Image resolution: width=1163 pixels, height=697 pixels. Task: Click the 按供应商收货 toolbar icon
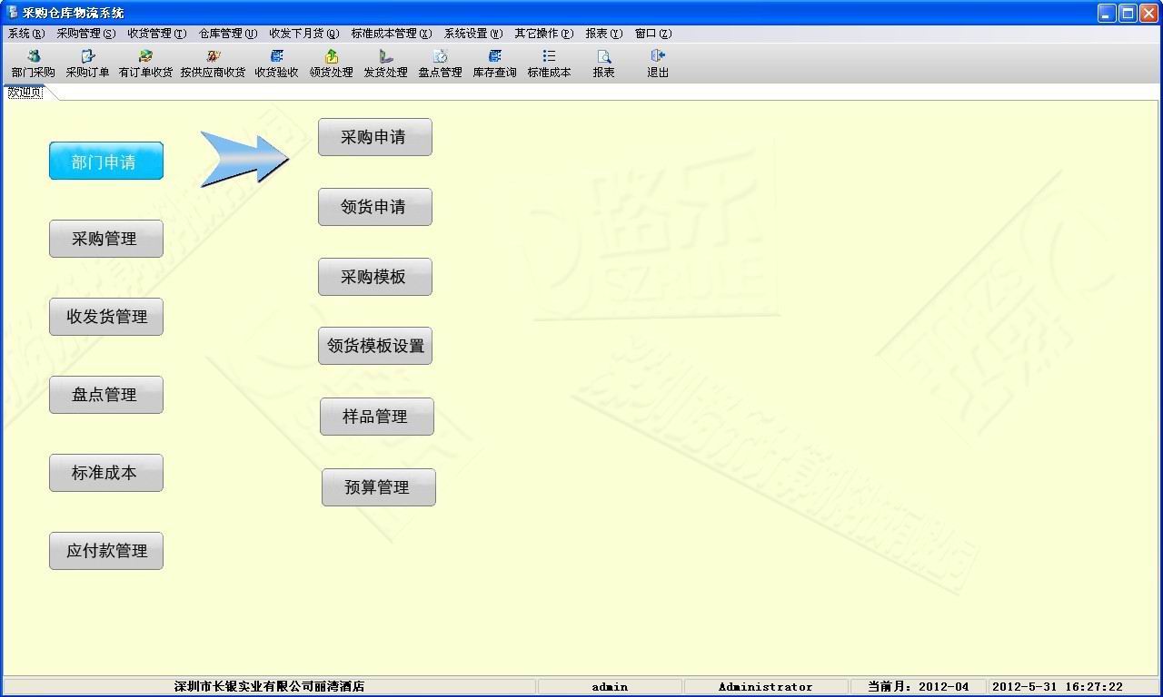213,64
